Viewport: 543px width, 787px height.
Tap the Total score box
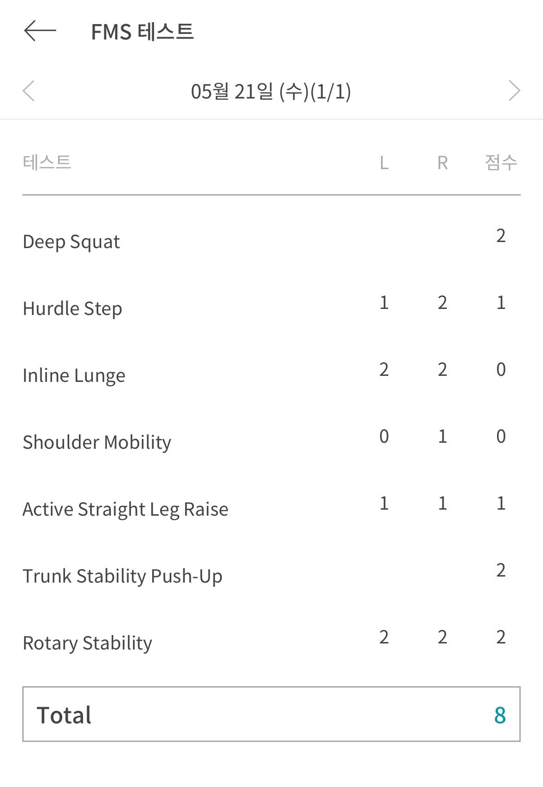point(271,714)
